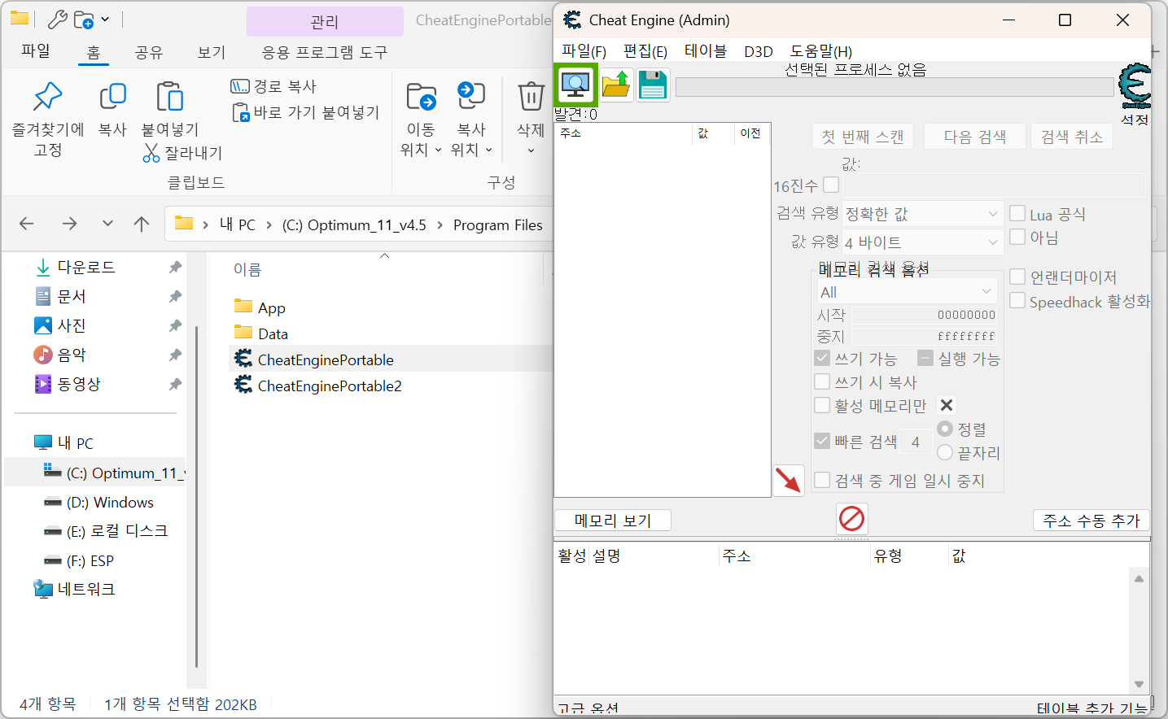Click the Explorer back arrow
Screen dimensions: 1168x719
[27, 224]
